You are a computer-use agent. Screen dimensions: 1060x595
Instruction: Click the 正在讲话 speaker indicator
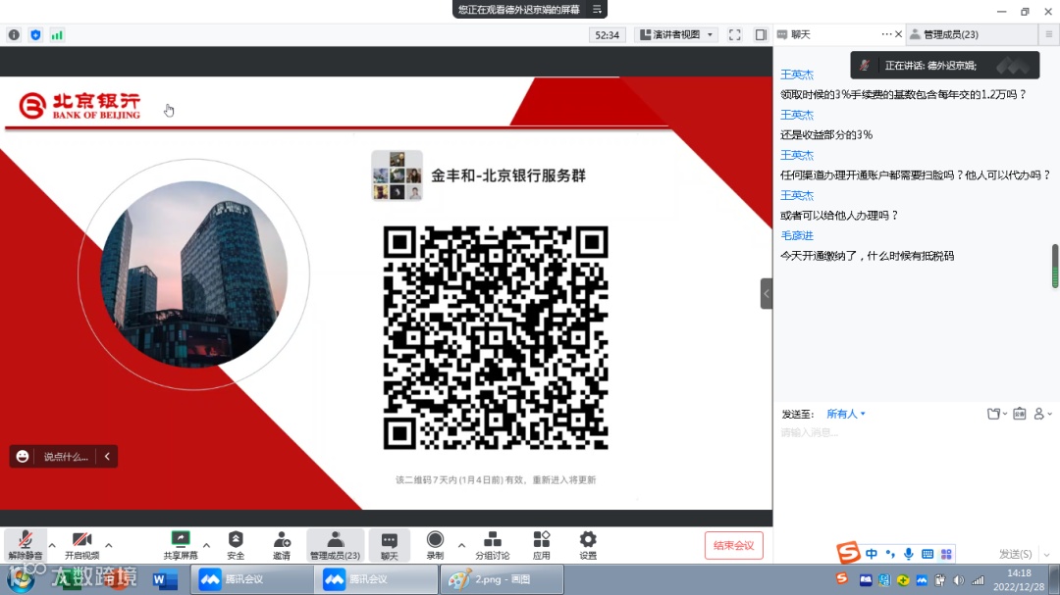click(x=945, y=66)
